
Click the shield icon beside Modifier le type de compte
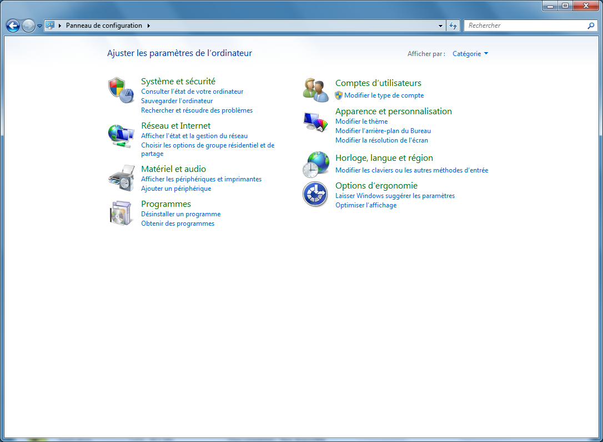(338, 95)
